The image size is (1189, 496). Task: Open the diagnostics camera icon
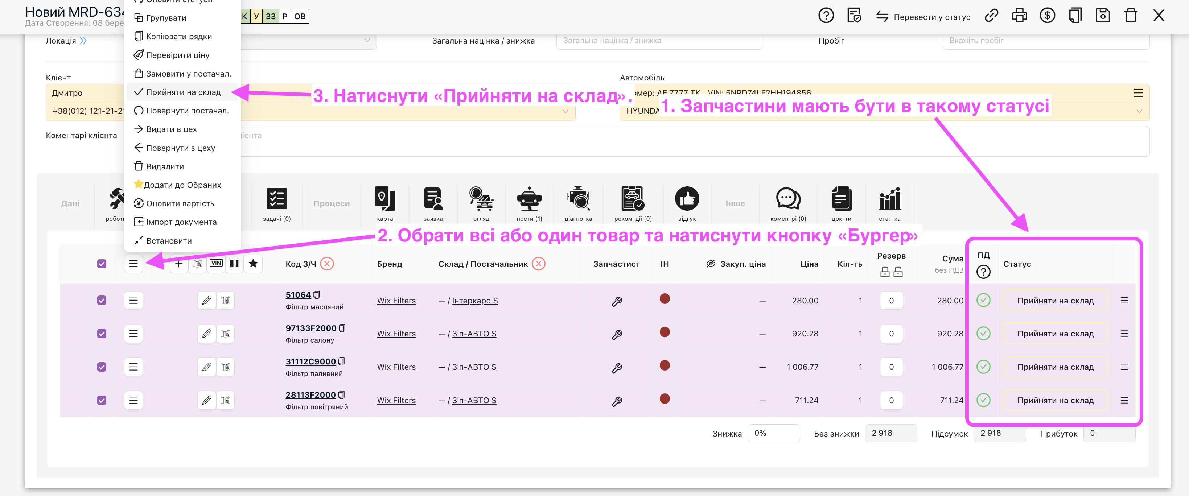coord(578,199)
